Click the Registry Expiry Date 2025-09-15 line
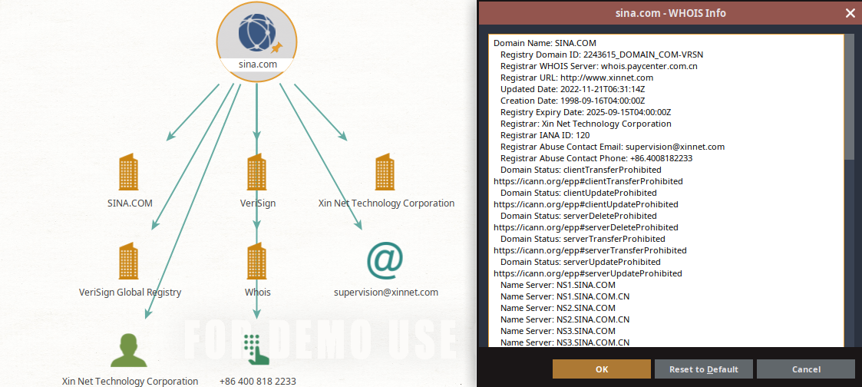This screenshot has width=862, height=387. [586, 112]
